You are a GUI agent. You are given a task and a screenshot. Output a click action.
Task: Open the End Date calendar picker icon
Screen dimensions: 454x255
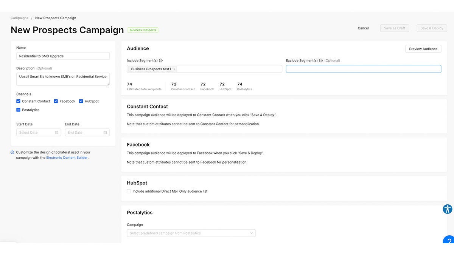click(105, 132)
